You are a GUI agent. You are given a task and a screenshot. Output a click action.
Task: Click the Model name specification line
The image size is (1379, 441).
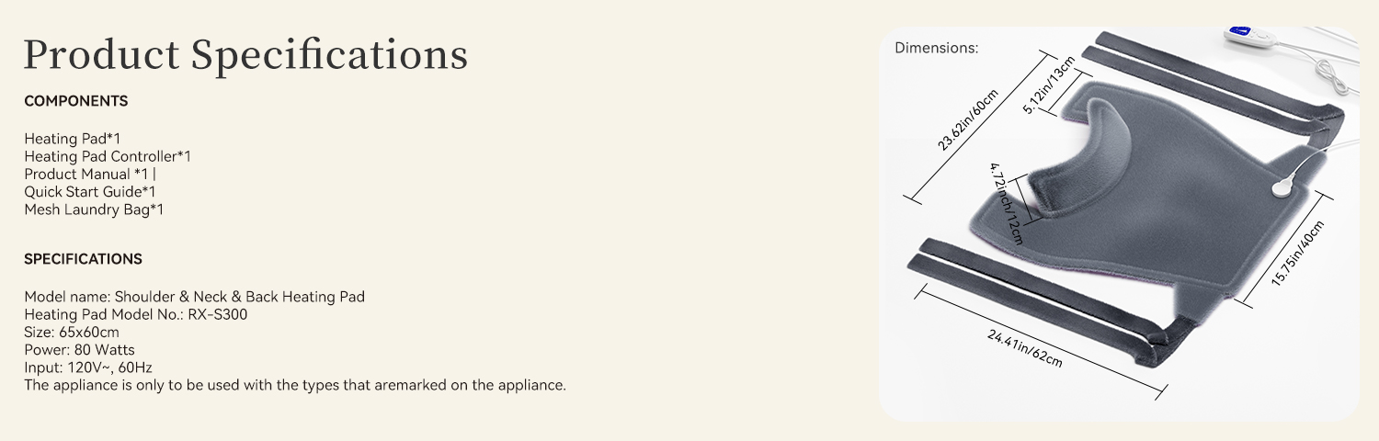coord(194,297)
